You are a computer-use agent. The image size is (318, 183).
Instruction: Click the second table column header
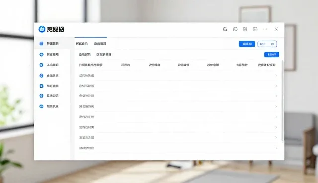(x=126, y=65)
